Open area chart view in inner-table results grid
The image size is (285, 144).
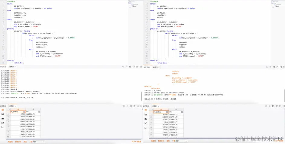tap(146, 119)
